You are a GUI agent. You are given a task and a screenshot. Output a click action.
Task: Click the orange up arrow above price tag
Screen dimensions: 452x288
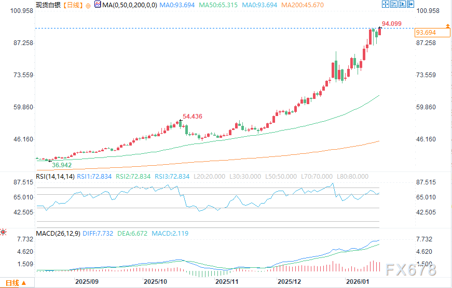point(447,25)
